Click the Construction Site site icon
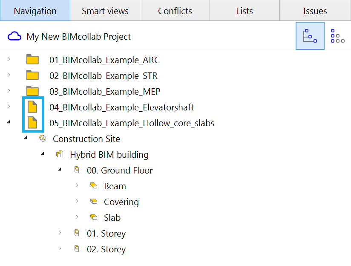This screenshot has width=351, height=266. tap(43, 138)
